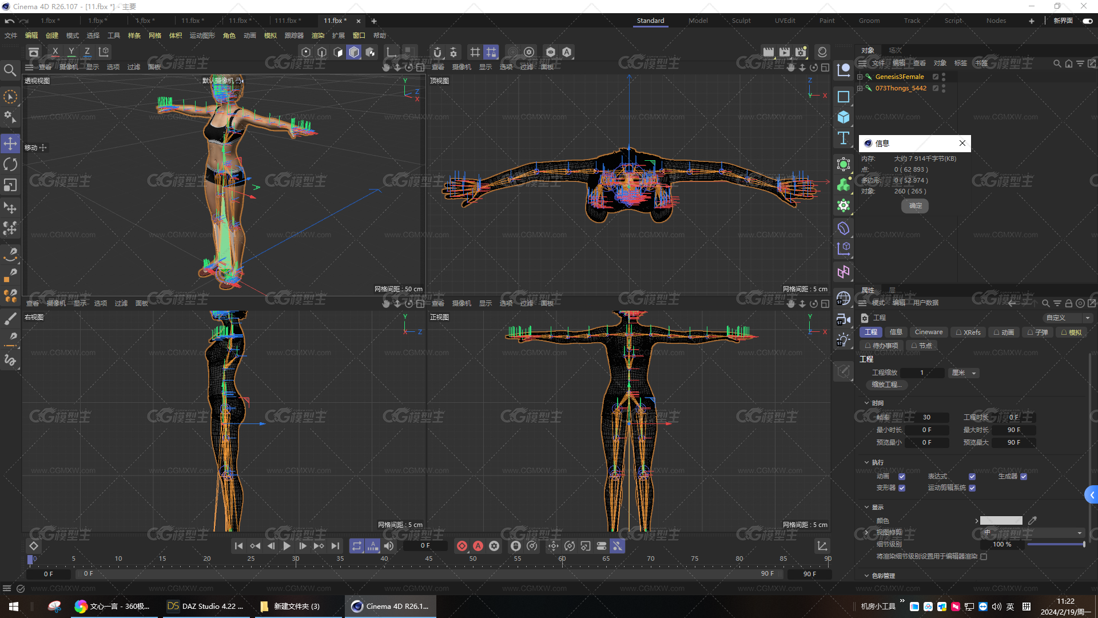Select polygons mode icon in top toolbar
Screen dimensions: 1098x618
pyautogui.click(x=338, y=52)
